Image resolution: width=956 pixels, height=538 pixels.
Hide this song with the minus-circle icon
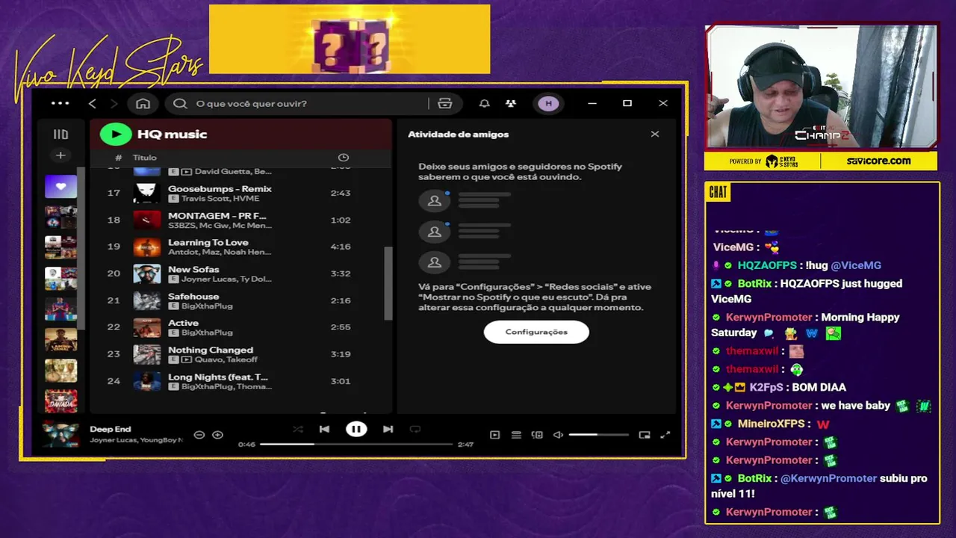(199, 435)
